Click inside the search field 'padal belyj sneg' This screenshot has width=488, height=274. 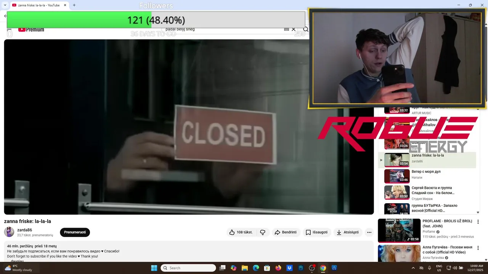coord(223,29)
